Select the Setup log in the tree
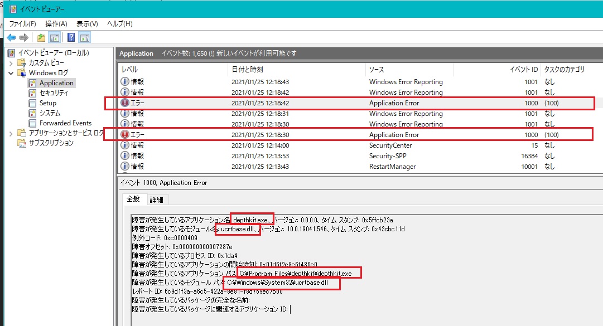The height and width of the screenshot is (326, 603). coord(47,103)
